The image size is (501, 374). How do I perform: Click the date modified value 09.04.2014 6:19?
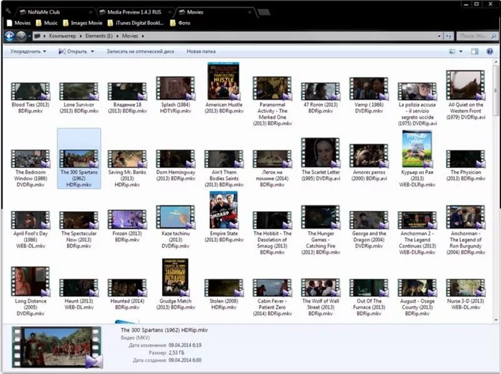point(185,345)
